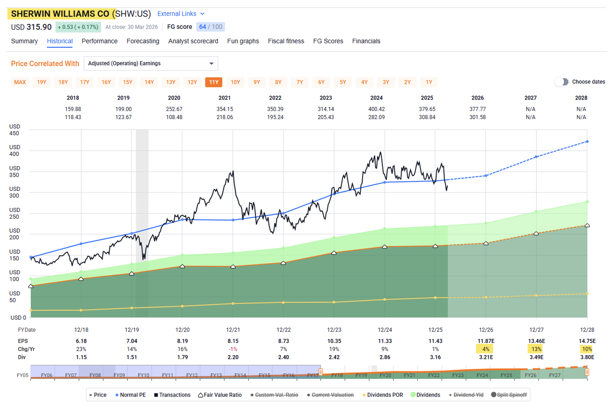613x407 pixels.
Task: Open the Fiscal fitness tab
Action: pos(286,41)
